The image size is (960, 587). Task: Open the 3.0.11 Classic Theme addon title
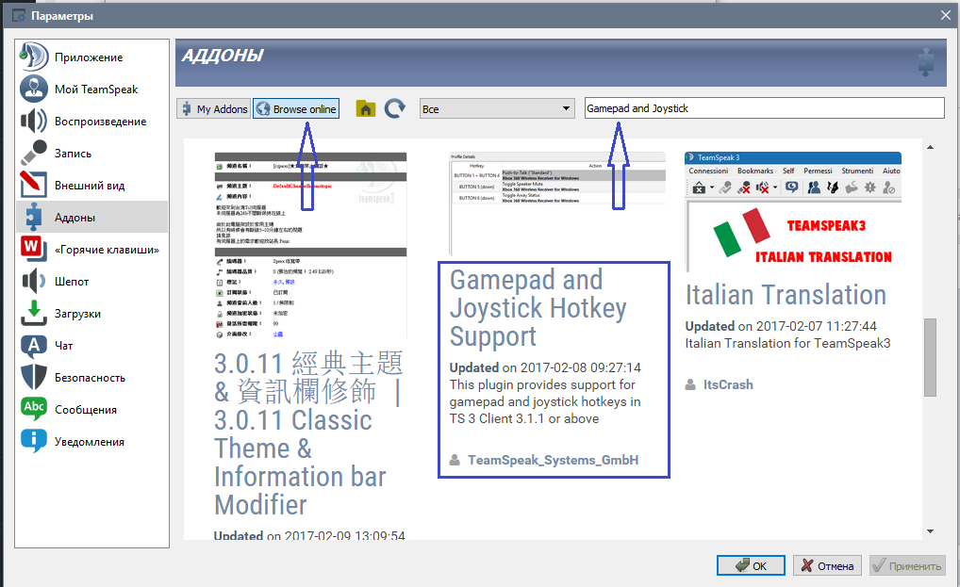click(x=308, y=434)
